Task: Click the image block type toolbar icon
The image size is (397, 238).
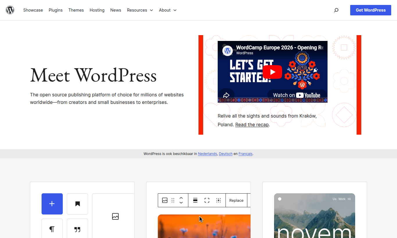Action: [x=165, y=200]
